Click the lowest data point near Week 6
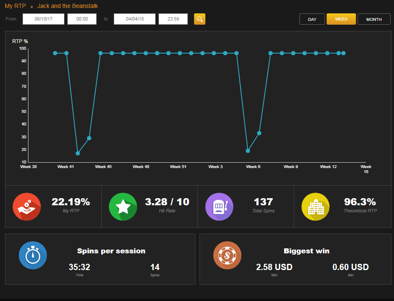 tap(248, 151)
